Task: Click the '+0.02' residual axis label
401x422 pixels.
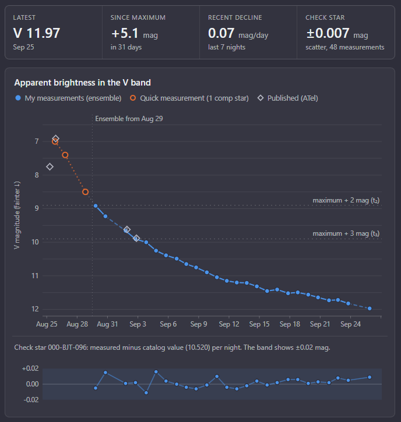Action: point(30,368)
